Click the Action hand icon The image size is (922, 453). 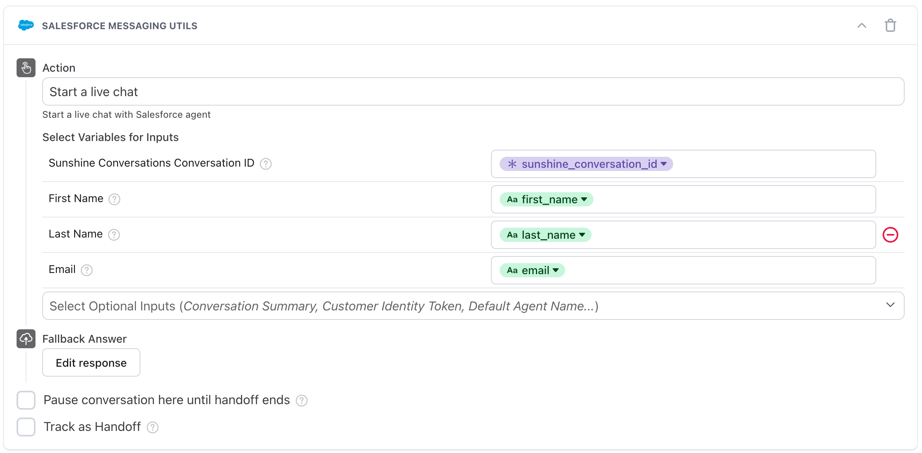(26, 67)
